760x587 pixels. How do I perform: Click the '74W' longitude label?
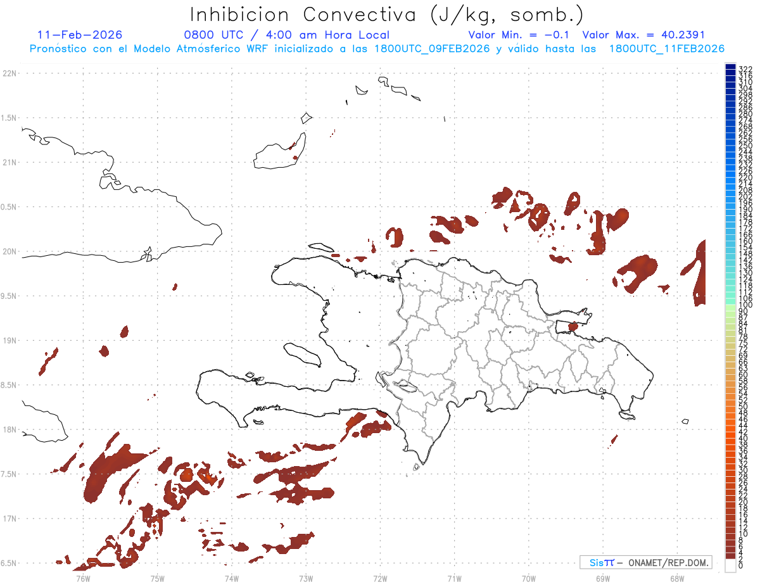pyautogui.click(x=231, y=578)
